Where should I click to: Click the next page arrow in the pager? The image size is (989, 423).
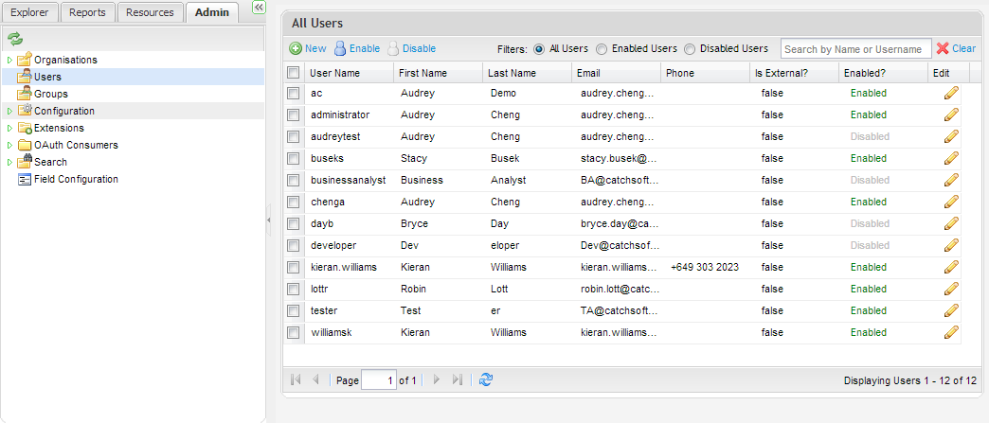click(437, 379)
